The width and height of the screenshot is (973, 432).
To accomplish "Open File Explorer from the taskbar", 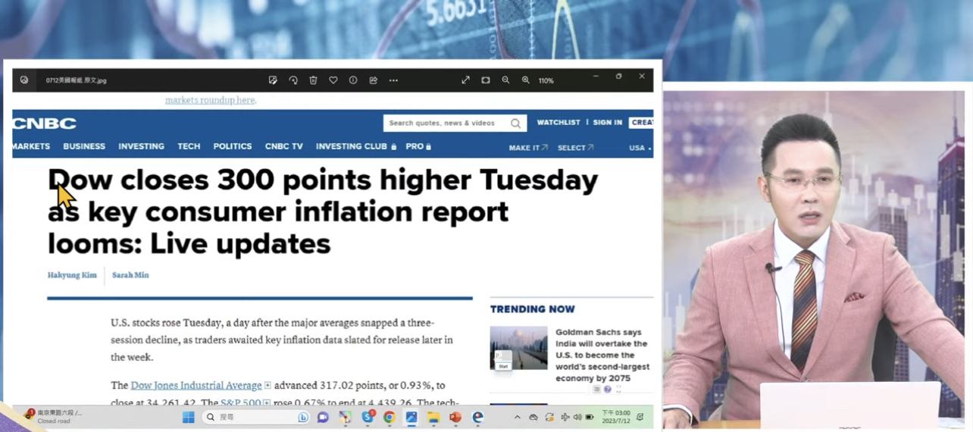I will point(433,417).
